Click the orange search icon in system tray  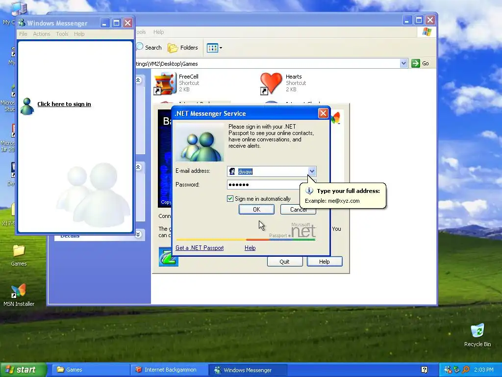[466, 370]
